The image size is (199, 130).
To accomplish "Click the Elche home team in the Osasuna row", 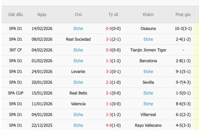I will [x=78, y=29].
